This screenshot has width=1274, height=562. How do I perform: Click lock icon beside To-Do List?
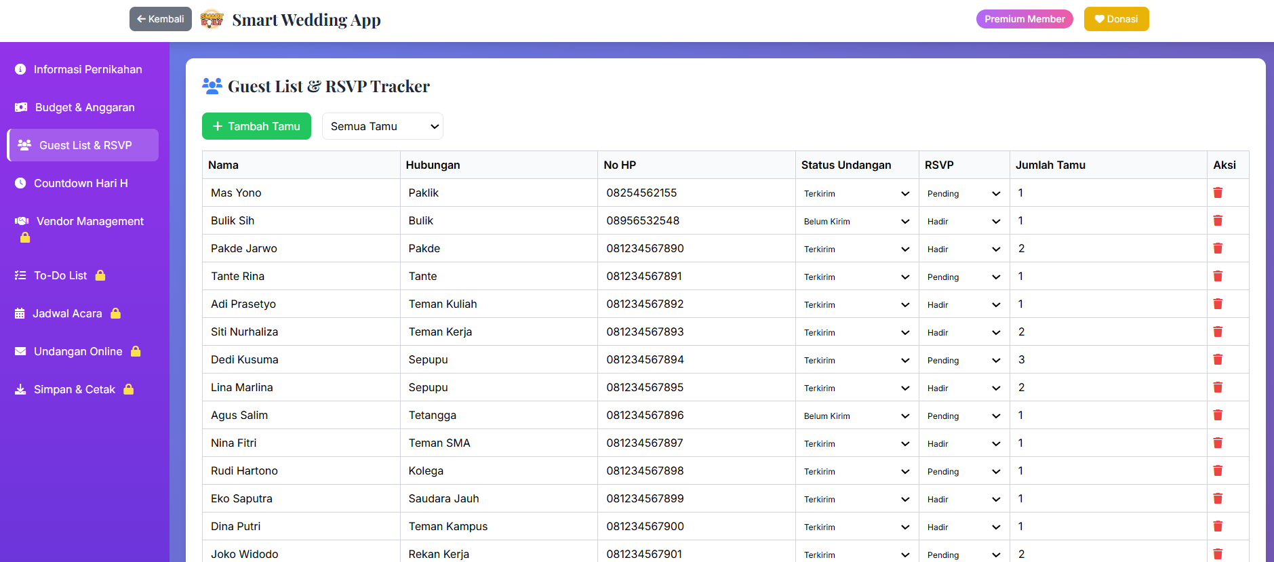click(x=100, y=275)
